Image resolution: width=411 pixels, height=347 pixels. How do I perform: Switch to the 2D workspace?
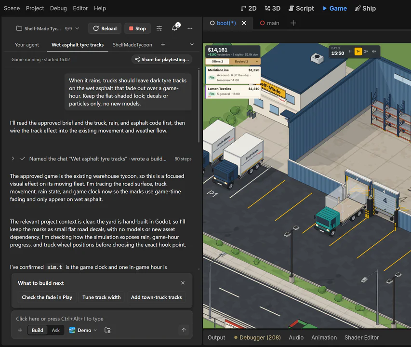pos(249,8)
